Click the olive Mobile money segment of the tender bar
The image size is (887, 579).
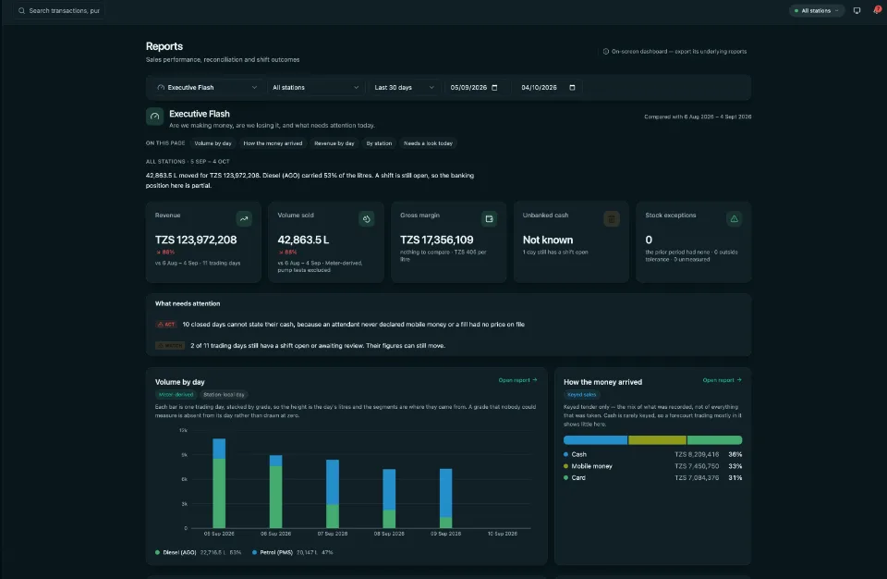coord(657,440)
